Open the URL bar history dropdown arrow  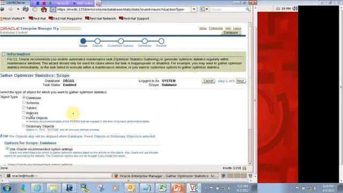tap(194, 10)
